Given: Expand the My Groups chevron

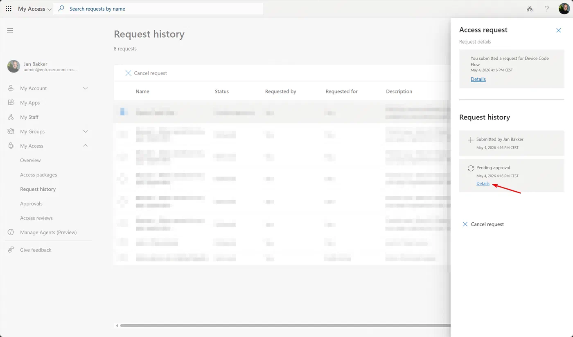Looking at the screenshot, I should point(86,131).
